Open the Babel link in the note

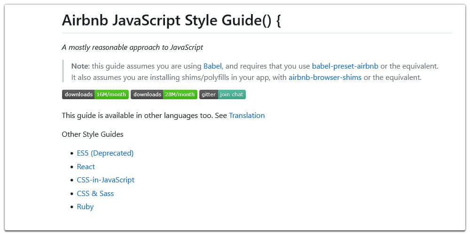(212, 66)
